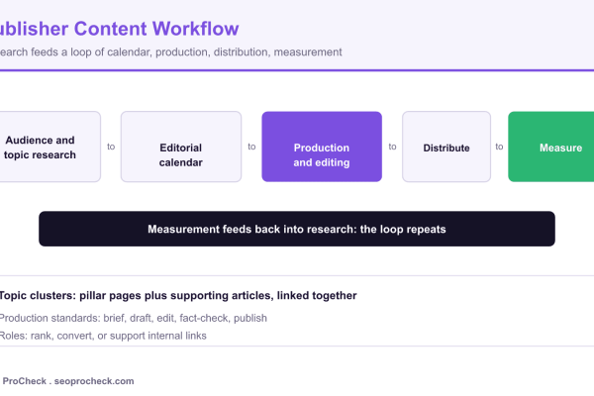Click the 'to' between Editorial calendar and Production
The height and width of the screenshot is (396, 594).
click(x=251, y=147)
